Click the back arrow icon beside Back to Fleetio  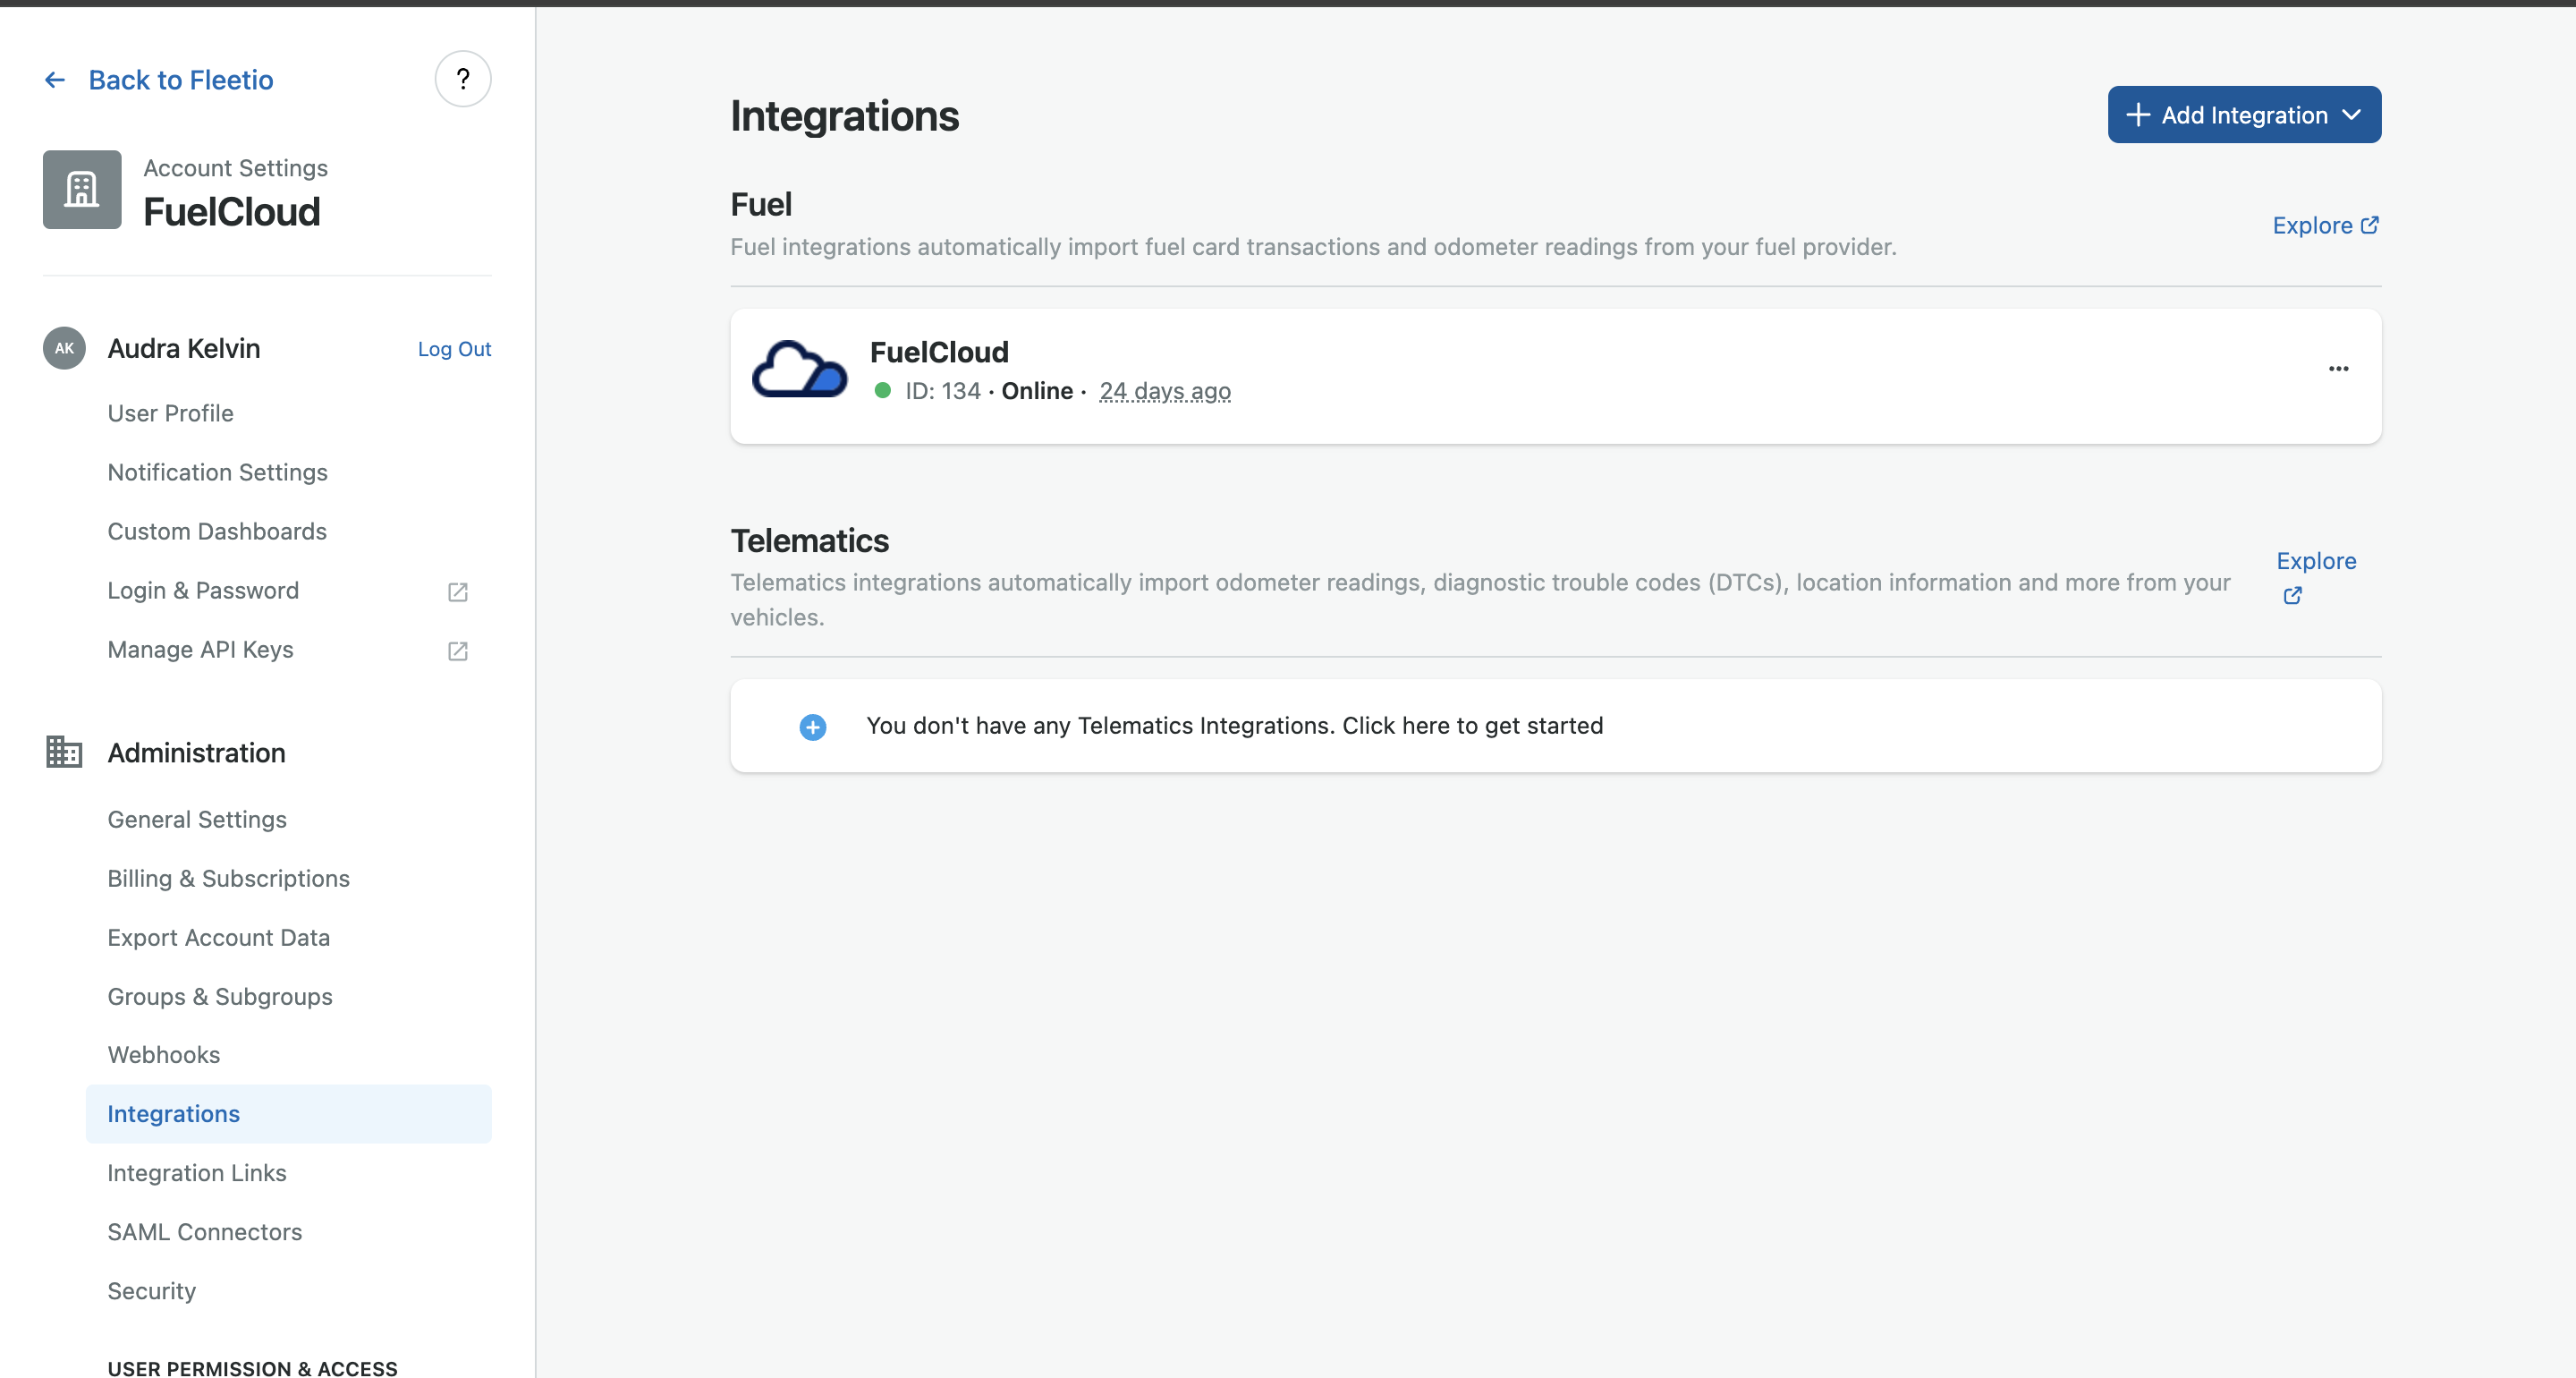(55, 80)
